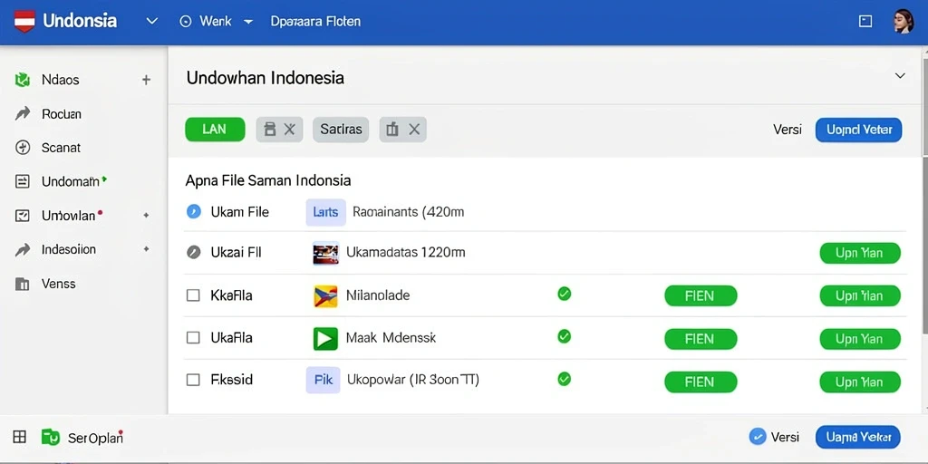This screenshot has height=464, width=928.
Task: Click the Ukopowar green status checkmark
Action: tap(564, 379)
